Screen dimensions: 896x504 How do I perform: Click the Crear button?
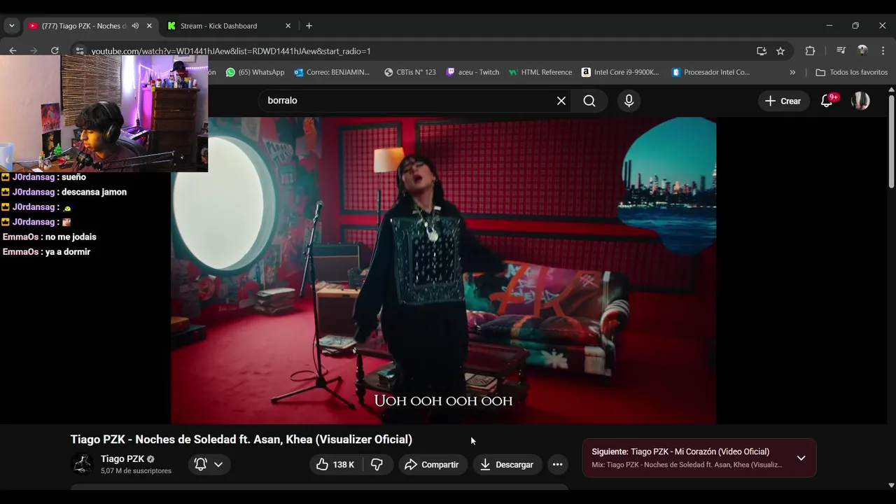pos(783,101)
